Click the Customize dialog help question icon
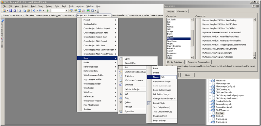 point(253,6)
